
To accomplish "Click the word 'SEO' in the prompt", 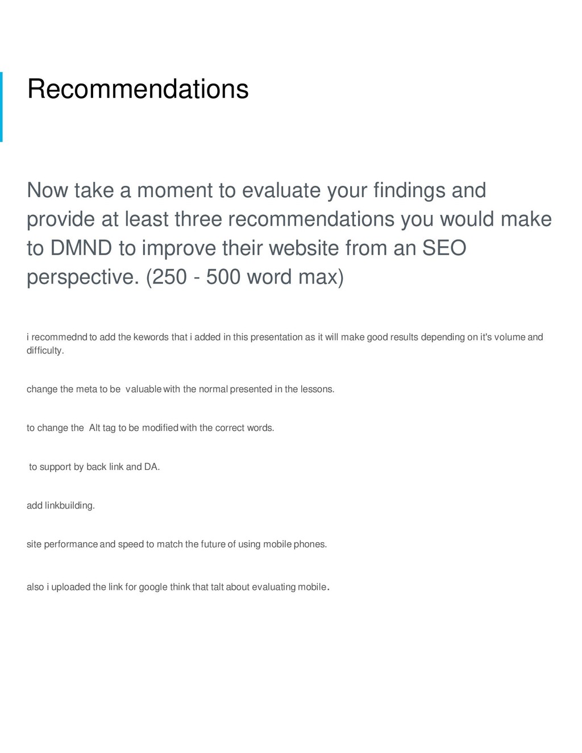I will click(x=443, y=248).
